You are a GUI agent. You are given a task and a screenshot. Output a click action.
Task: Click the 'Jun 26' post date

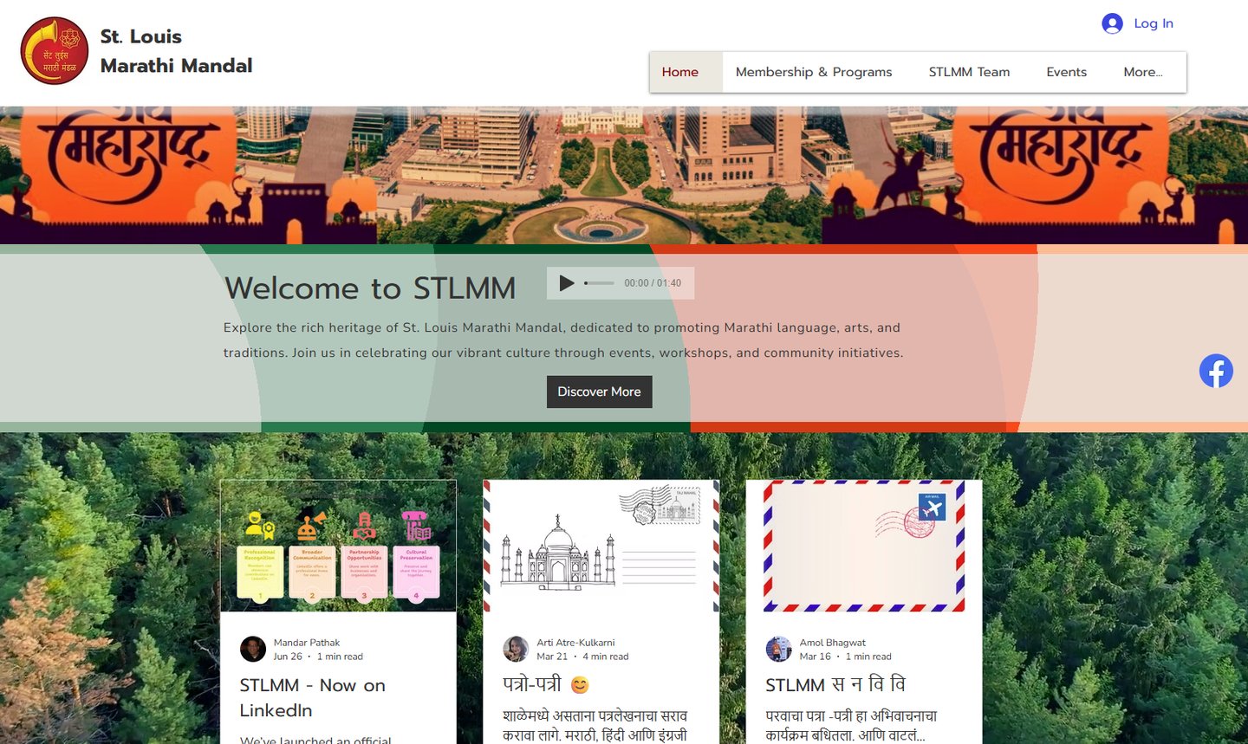(x=288, y=657)
